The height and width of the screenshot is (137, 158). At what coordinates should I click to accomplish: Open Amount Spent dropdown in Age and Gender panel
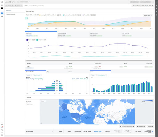pyautogui.click(x=37, y=75)
